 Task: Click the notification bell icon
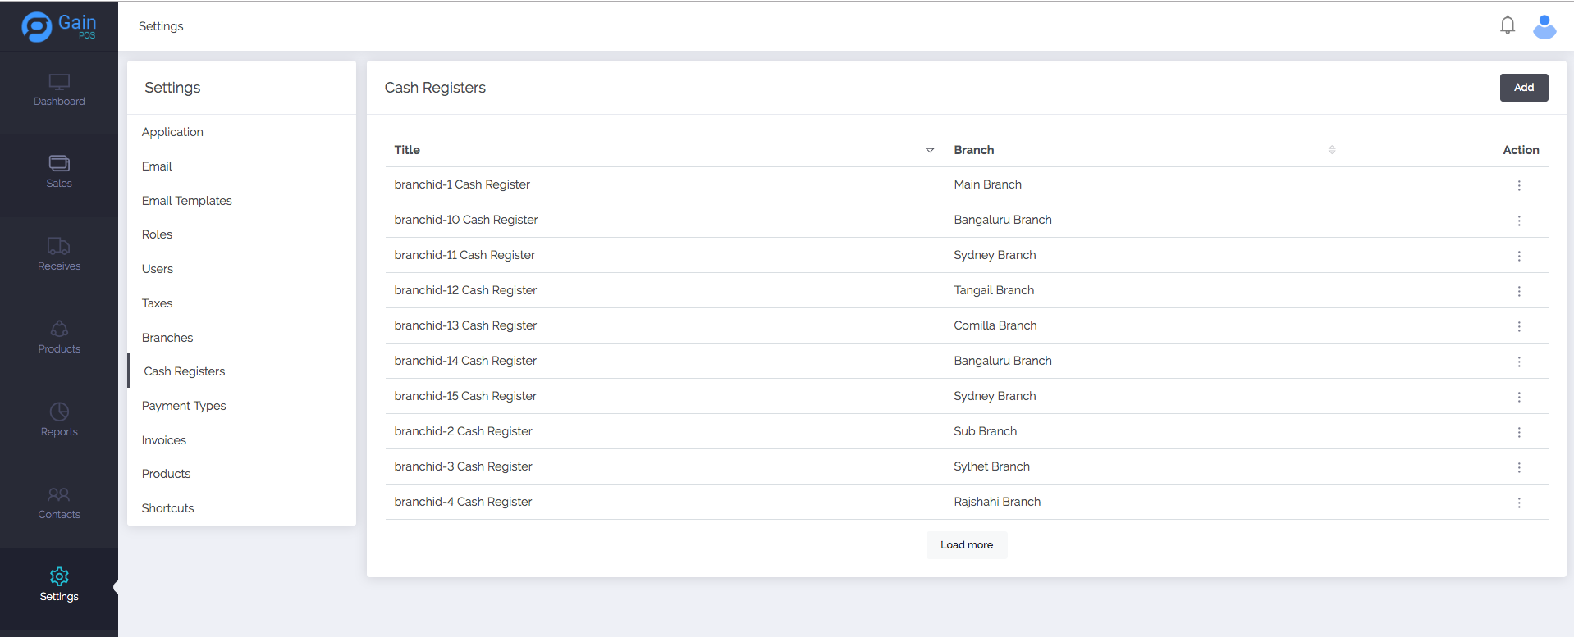click(x=1507, y=25)
